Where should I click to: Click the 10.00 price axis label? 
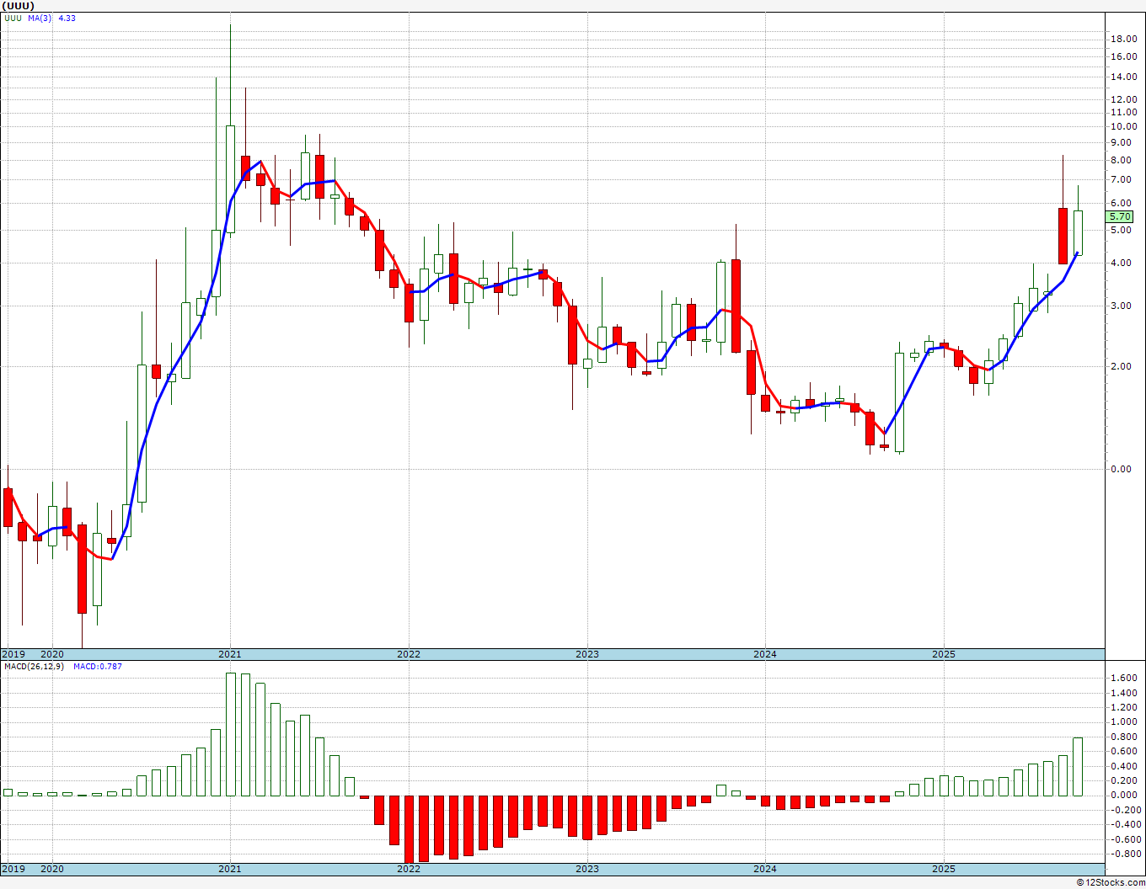1122,127
